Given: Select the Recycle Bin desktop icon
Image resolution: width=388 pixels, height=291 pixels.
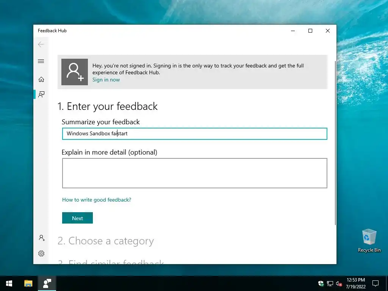Looking at the screenshot, I should 369,241.
